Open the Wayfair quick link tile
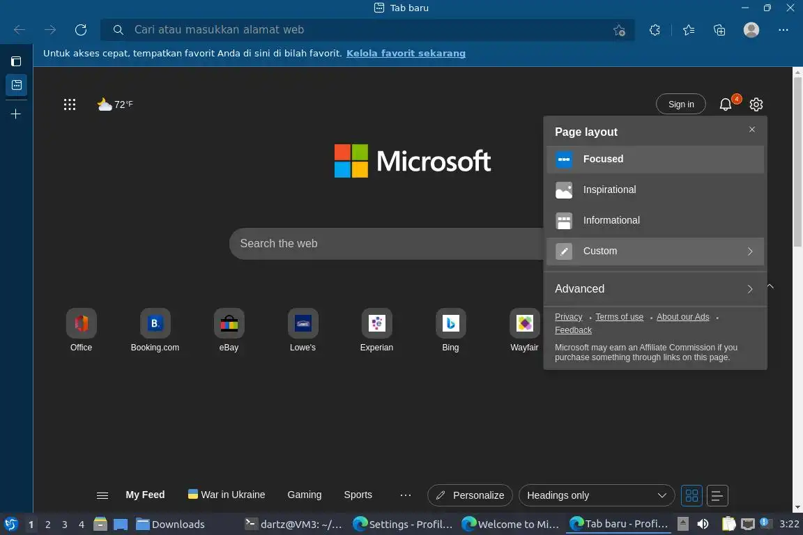This screenshot has width=803, height=535. [x=524, y=330]
